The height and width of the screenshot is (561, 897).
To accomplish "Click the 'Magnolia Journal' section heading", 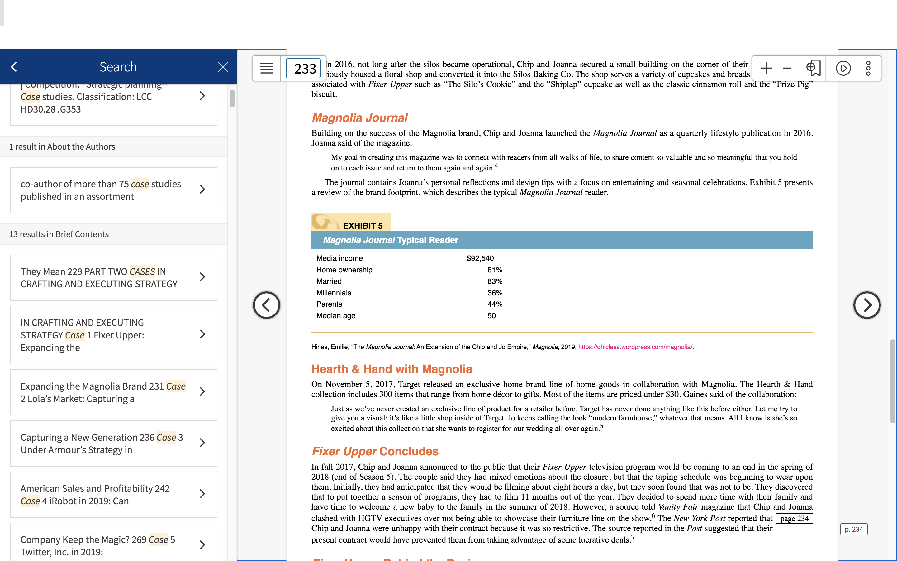I will point(359,117).
